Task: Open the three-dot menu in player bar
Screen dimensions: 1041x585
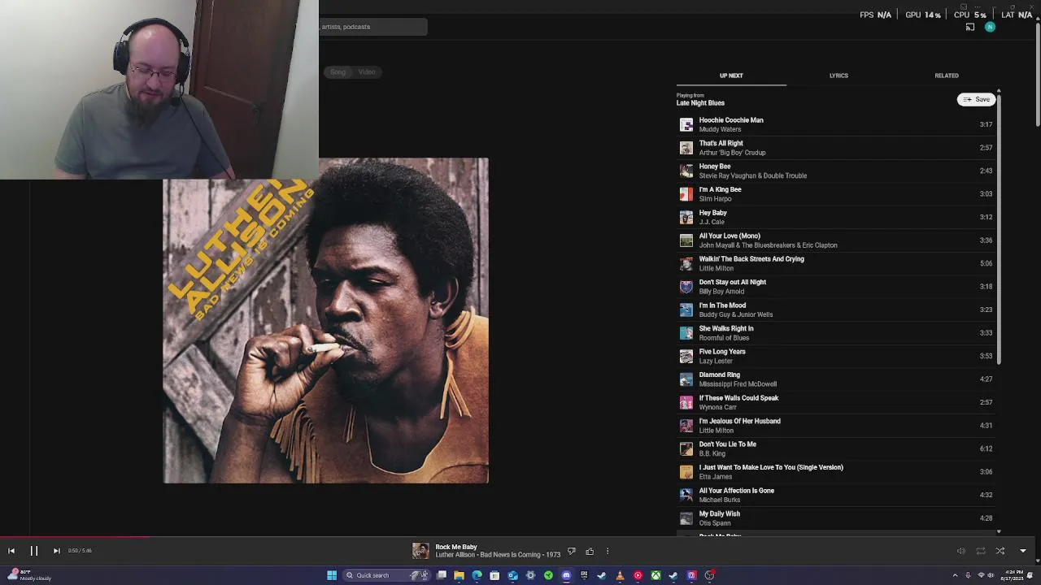Action: point(608,551)
